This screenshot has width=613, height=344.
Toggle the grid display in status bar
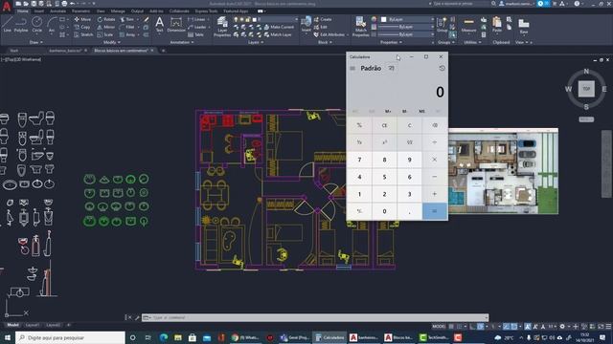point(451,327)
